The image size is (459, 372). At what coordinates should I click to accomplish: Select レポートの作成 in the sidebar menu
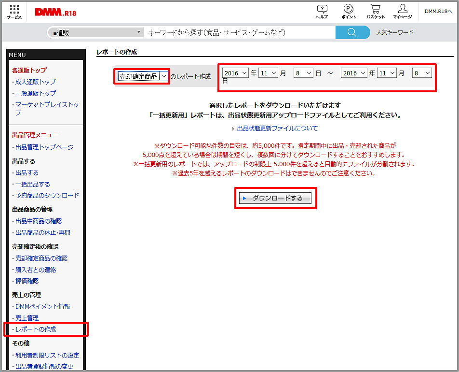click(36, 329)
